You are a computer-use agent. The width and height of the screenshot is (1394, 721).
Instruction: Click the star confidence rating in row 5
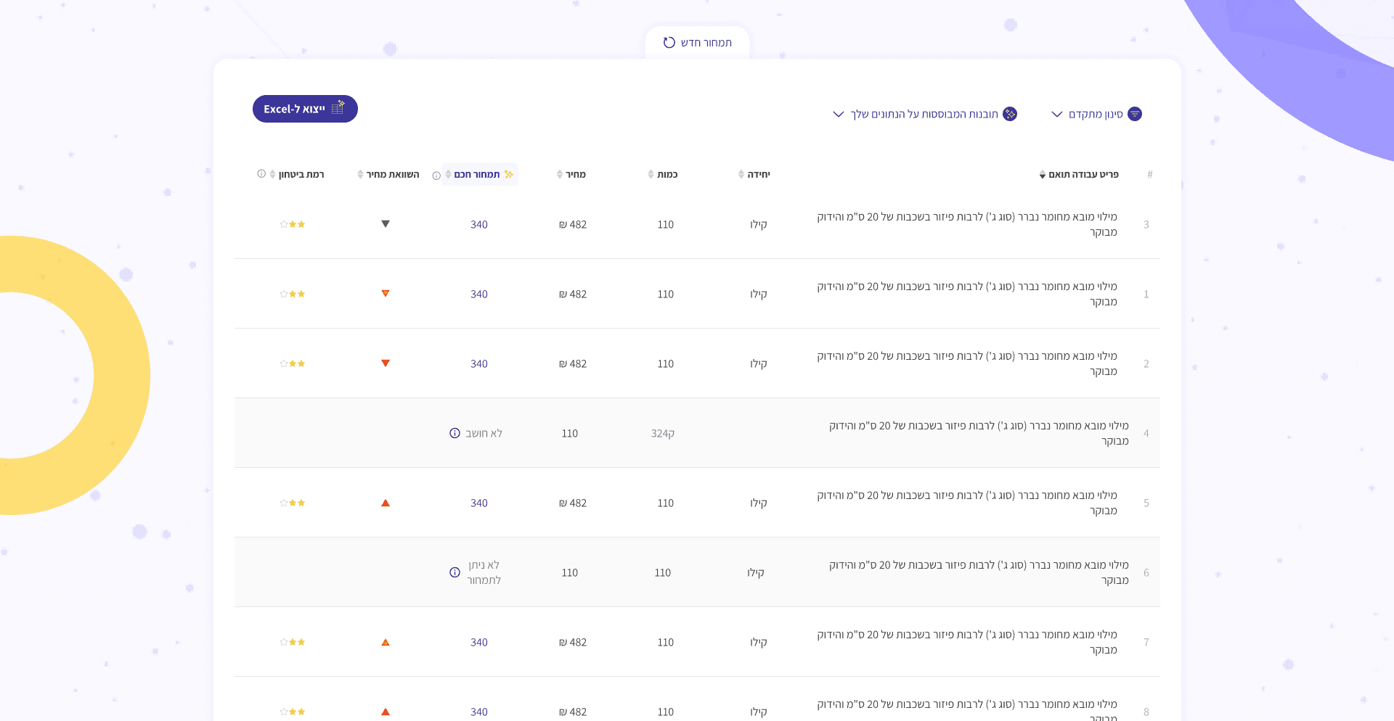tap(293, 503)
